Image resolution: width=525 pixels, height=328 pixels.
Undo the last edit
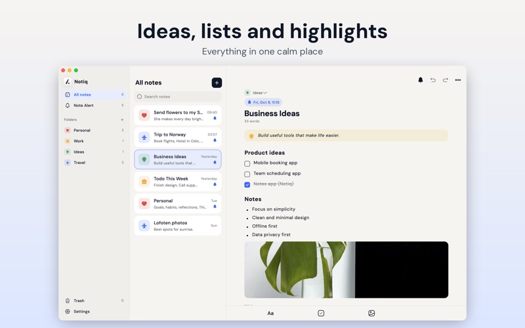tap(433, 80)
